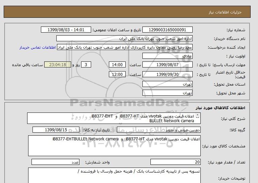This screenshot has height=183, width=258.
Task: Click label تاریخ نیاز به کالا
Action: (x=96, y=130)
